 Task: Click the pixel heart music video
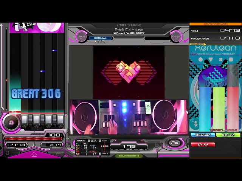pos(129,72)
